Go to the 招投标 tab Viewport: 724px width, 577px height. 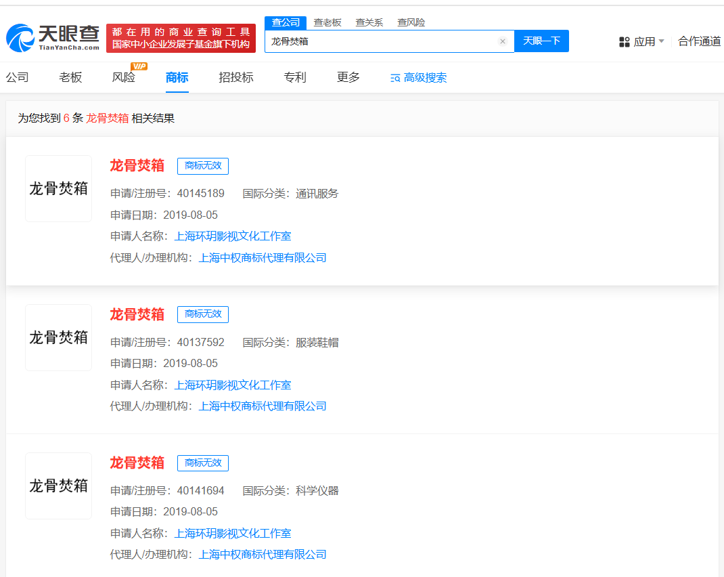236,77
